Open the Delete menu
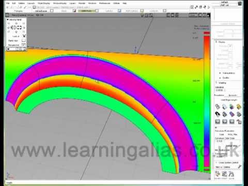Screen dimensions: 248x186 [x=22, y=3]
